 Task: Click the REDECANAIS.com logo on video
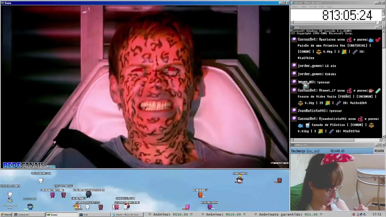(29, 165)
